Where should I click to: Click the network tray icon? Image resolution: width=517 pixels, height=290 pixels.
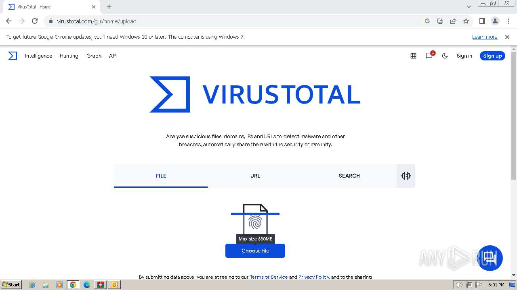pyautogui.click(x=469, y=285)
